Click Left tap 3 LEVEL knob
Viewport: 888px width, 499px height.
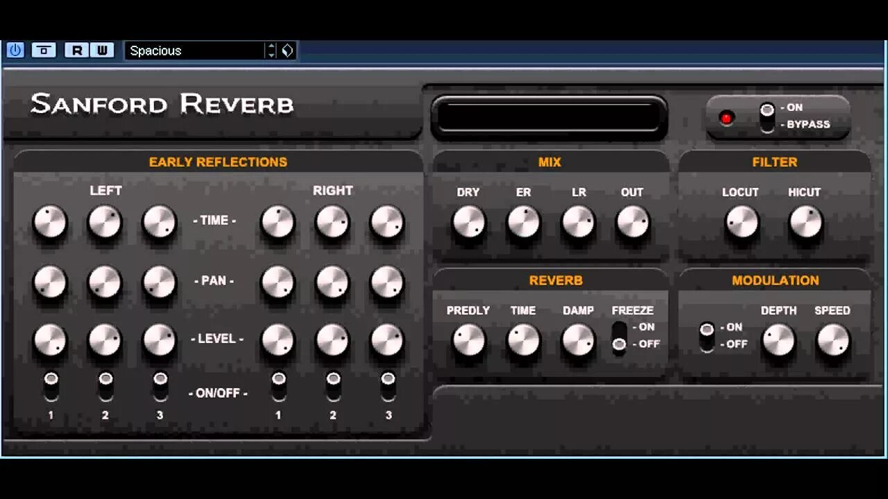(x=160, y=340)
